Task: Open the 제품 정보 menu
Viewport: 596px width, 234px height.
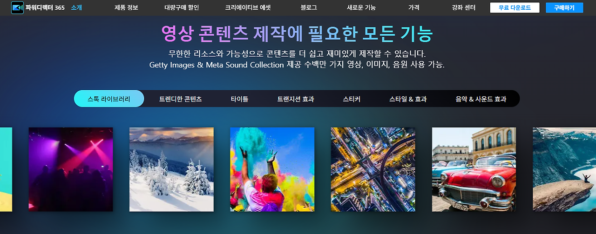Action: tap(126, 7)
